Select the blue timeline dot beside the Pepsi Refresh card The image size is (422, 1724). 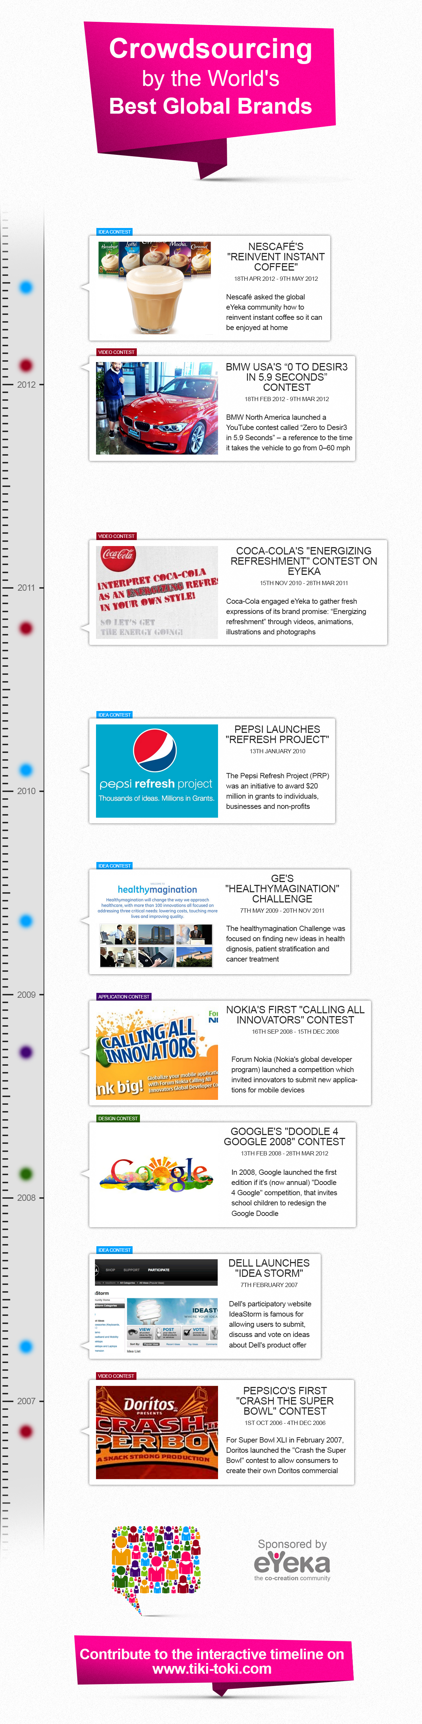[x=26, y=770]
